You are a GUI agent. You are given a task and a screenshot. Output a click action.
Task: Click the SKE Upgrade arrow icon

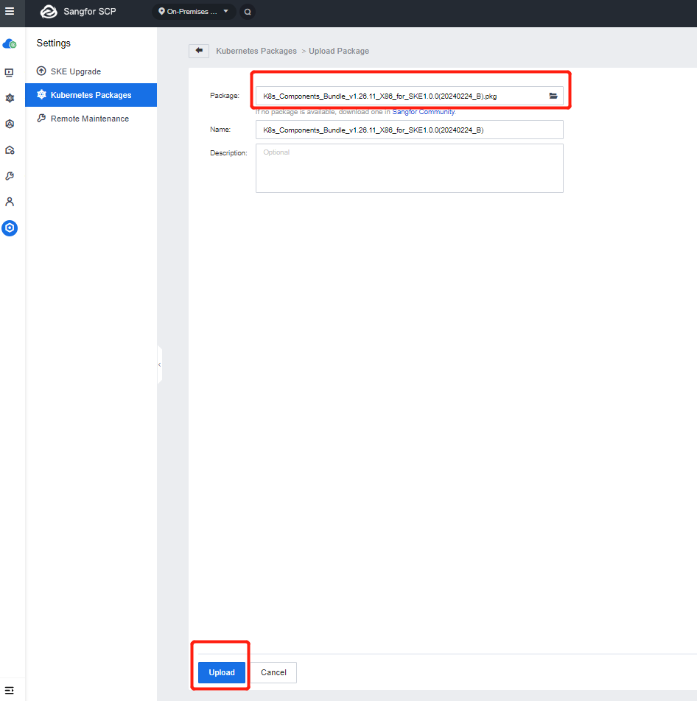(x=41, y=71)
